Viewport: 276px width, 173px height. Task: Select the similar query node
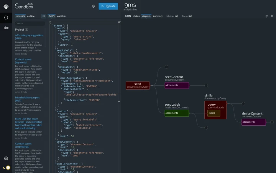click(215, 110)
